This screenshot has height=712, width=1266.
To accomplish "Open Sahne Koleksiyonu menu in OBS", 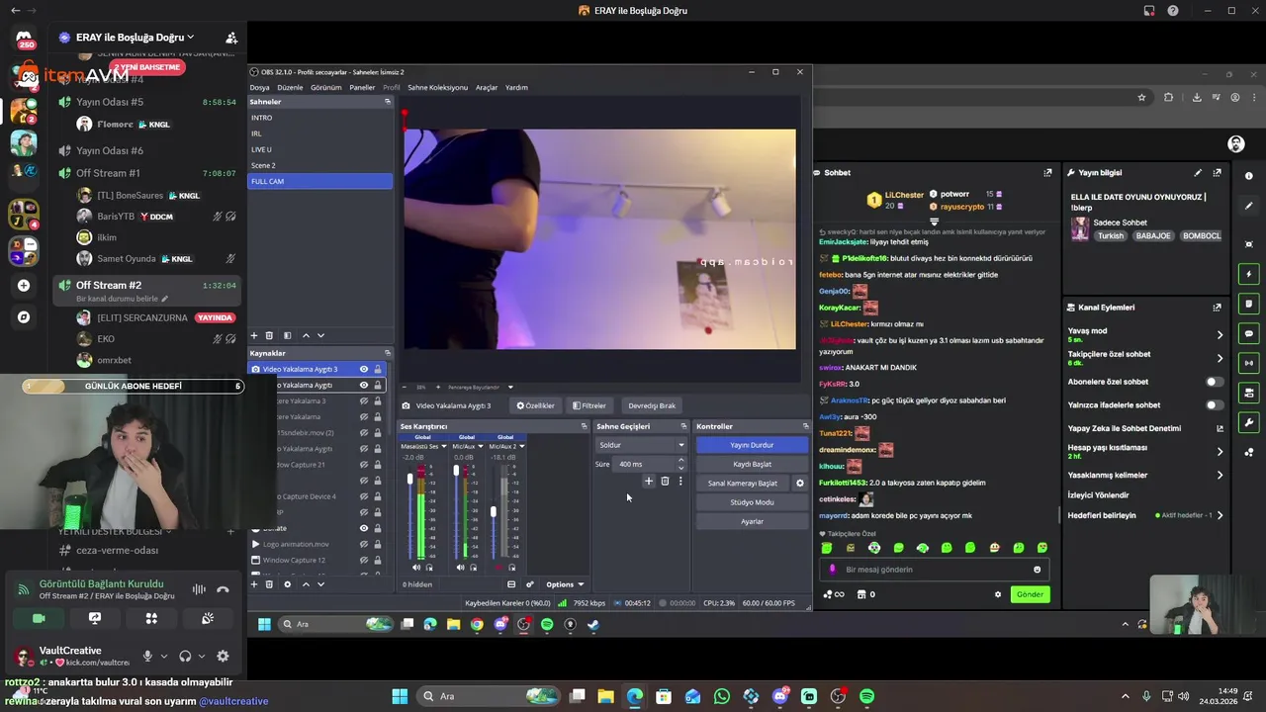I will (x=437, y=87).
